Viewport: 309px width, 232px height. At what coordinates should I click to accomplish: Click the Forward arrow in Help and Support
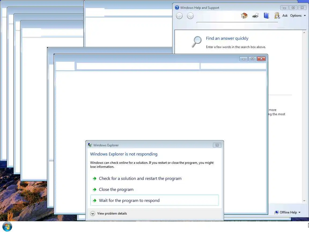pyautogui.click(x=190, y=16)
